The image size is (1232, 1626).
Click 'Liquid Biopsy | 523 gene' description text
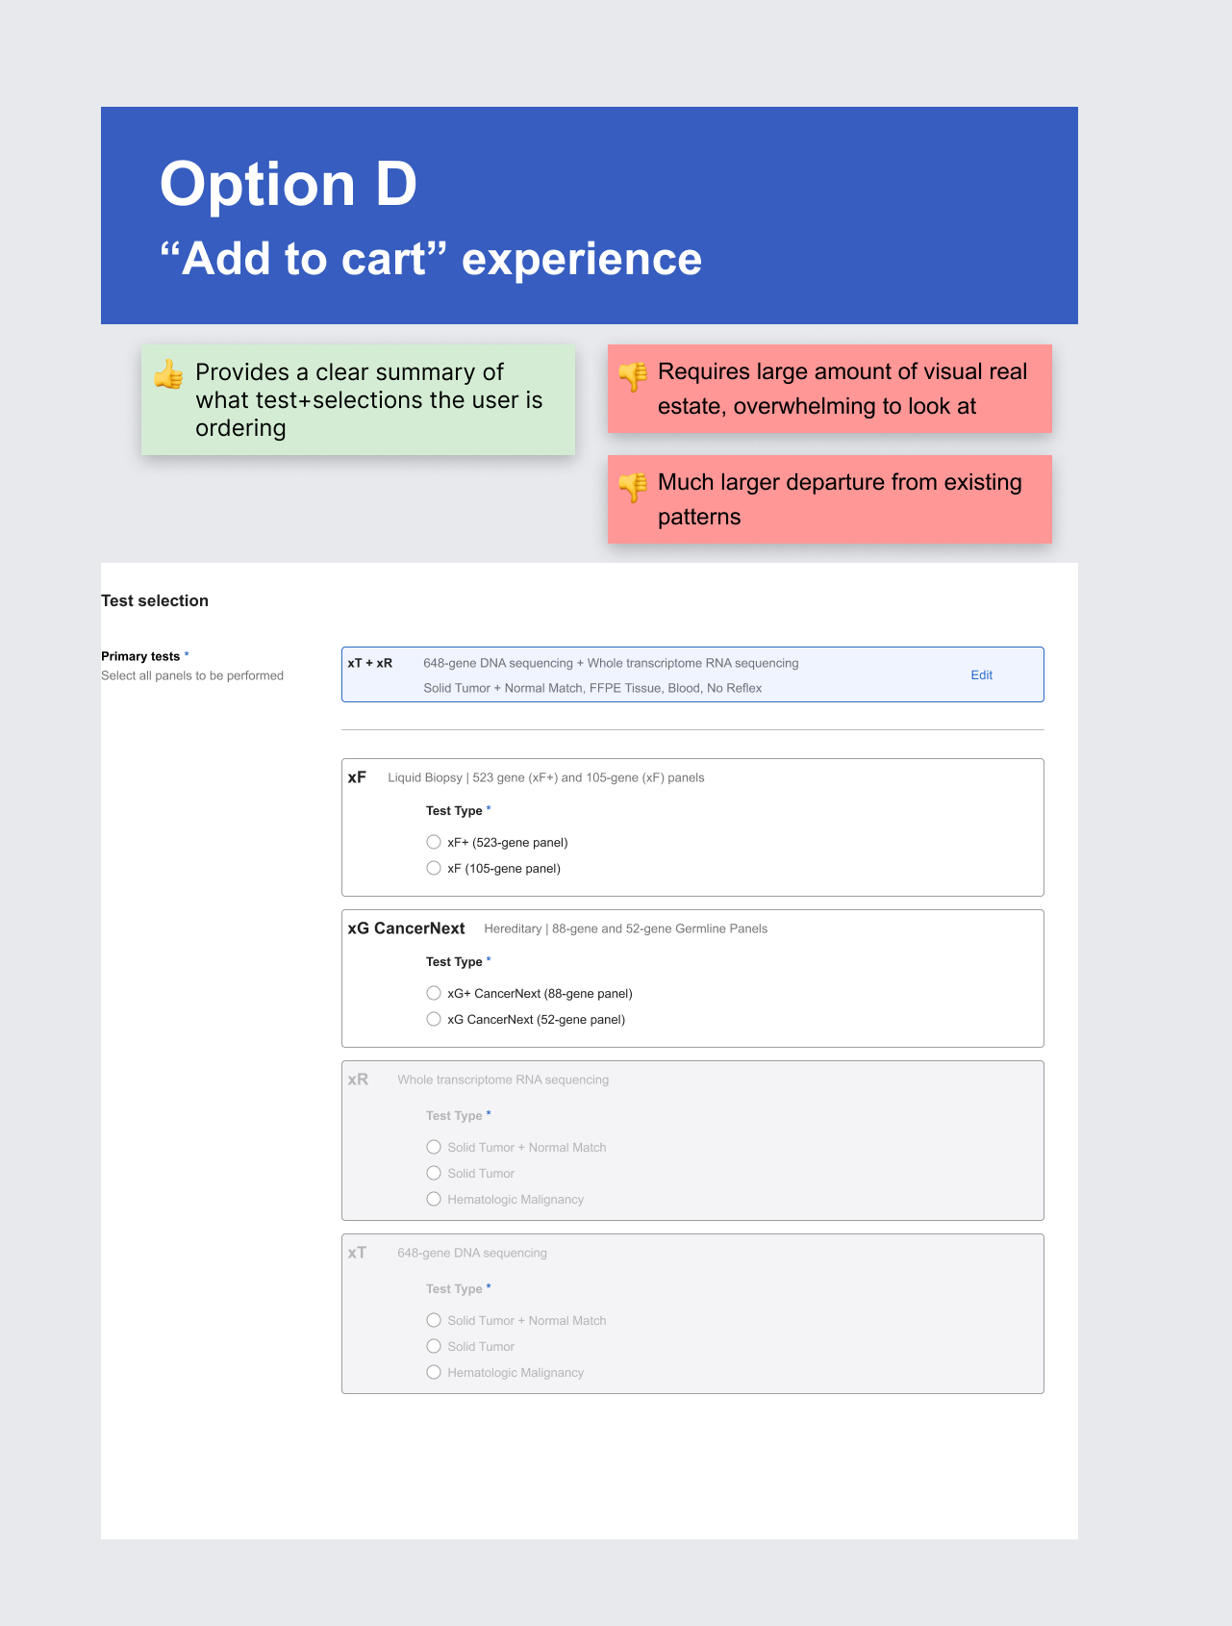[x=546, y=777]
